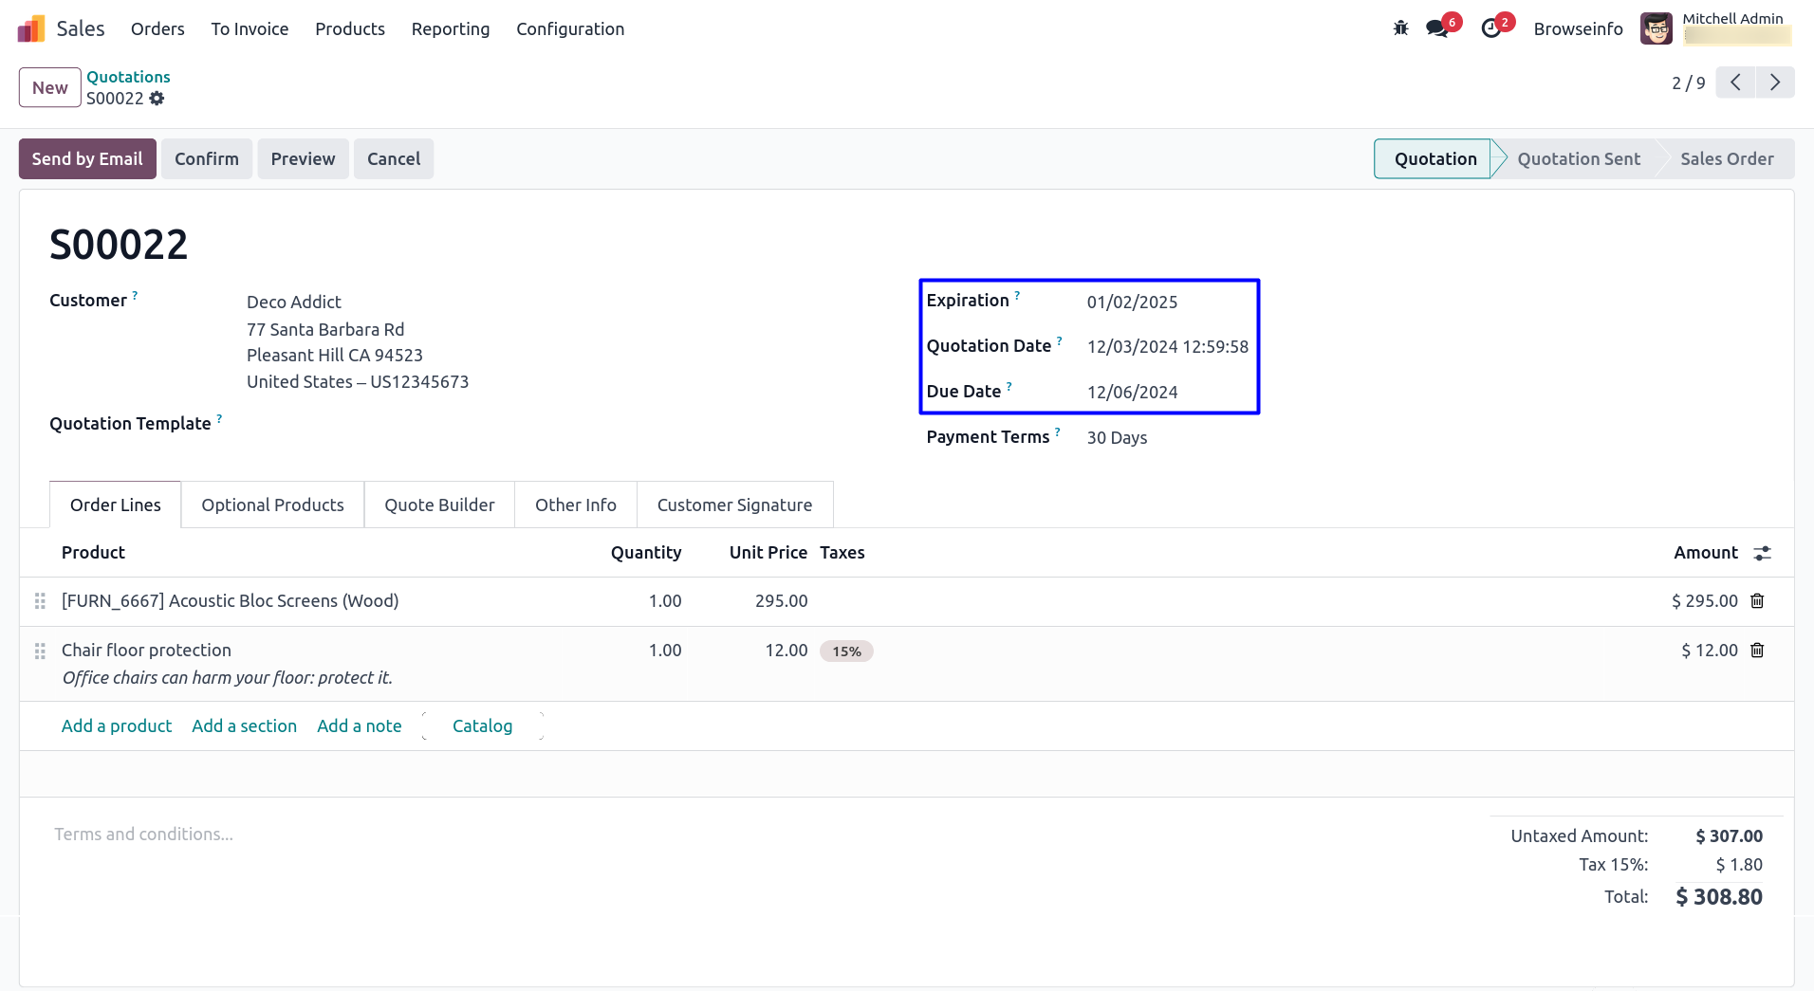Image resolution: width=1814 pixels, height=991 pixels.
Task: Switch to the Optional Products tab
Action: click(x=272, y=505)
